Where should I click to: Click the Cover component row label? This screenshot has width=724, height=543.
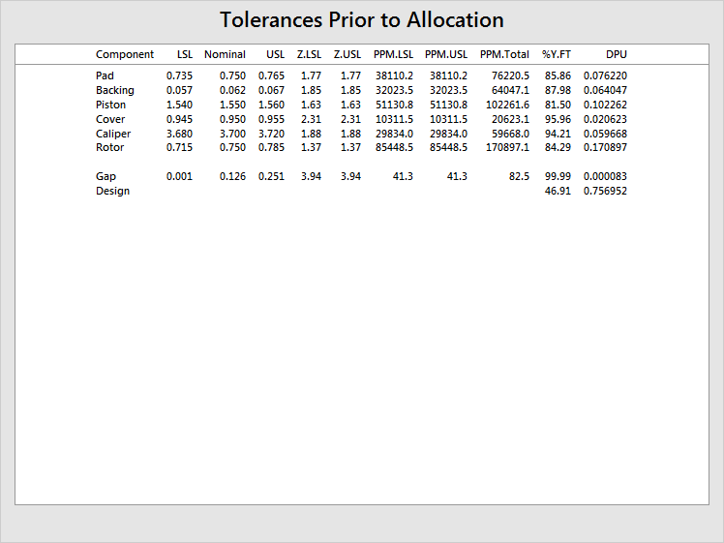pyautogui.click(x=110, y=119)
